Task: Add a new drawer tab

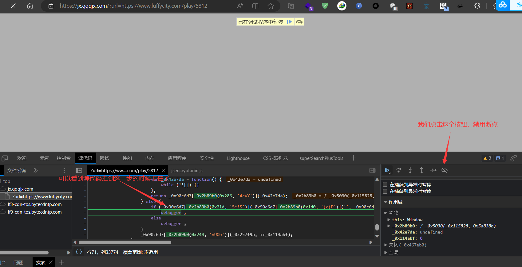Action: [x=61, y=262]
